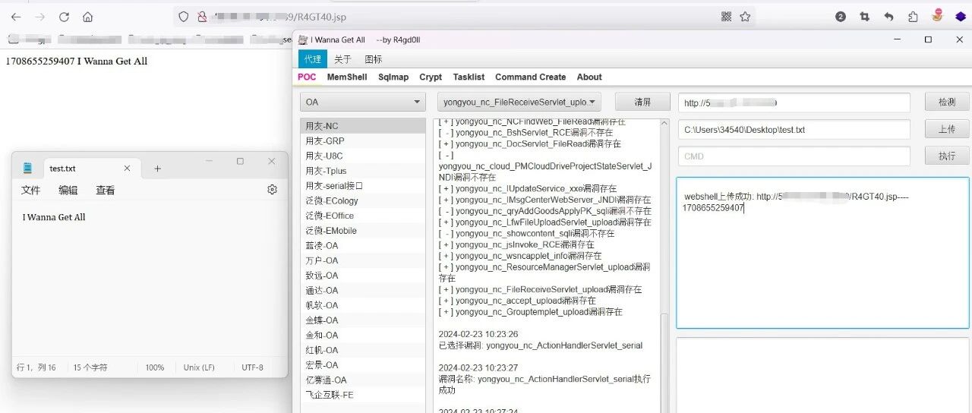The image size is (972, 413).
Task: Click the 100% zoom level in Notepad status bar
Action: point(155,367)
